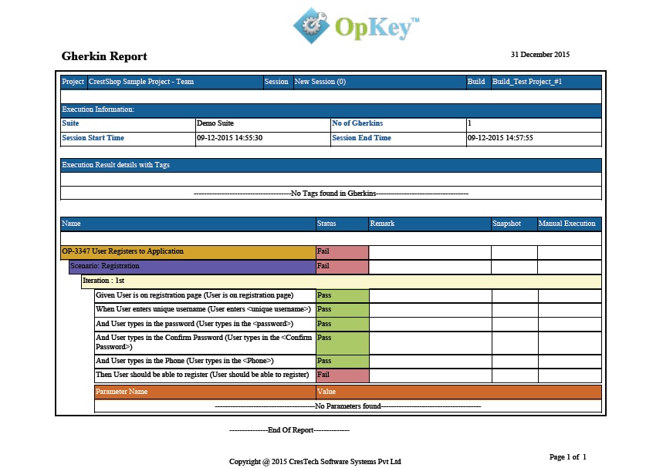Click the "Execution Information:" section header

click(330, 109)
